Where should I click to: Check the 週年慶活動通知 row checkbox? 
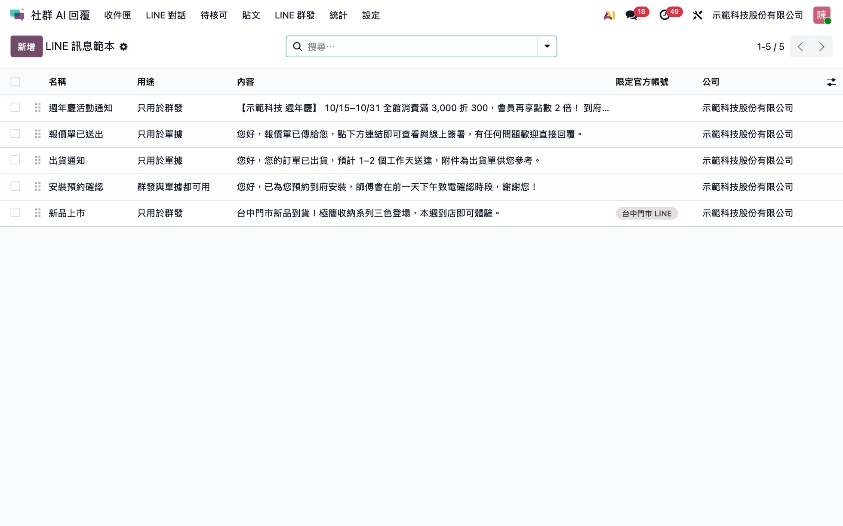point(15,107)
